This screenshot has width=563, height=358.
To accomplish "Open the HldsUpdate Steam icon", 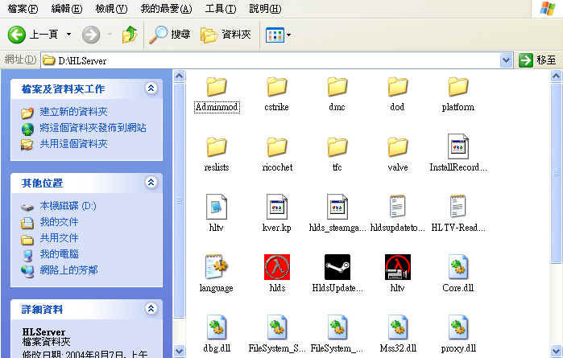I will pyautogui.click(x=337, y=266).
